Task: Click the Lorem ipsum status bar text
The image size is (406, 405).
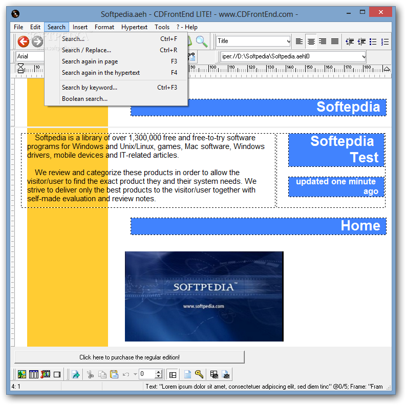Action: [264, 387]
